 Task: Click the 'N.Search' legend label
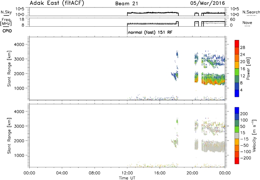(251, 12)
